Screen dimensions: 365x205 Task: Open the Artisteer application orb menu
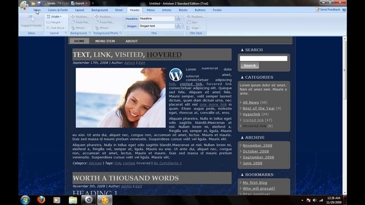point(24,6)
